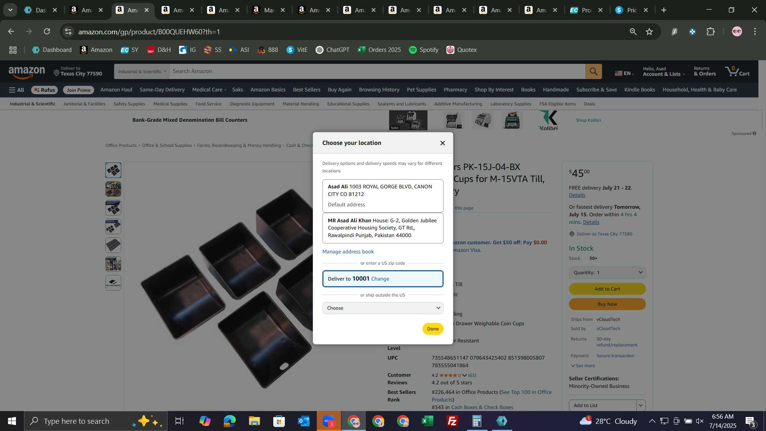This screenshot has width=766, height=431.
Task: Select the last product thumbnail
Action: point(113,283)
